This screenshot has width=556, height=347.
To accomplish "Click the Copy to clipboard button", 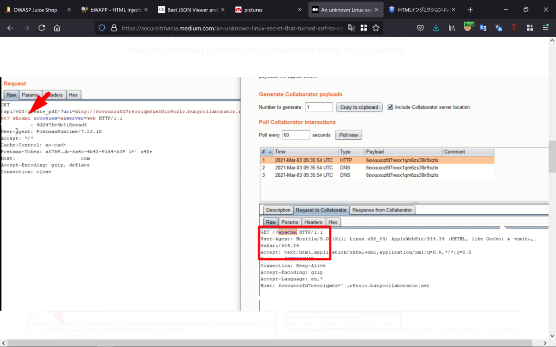I will tap(360, 107).
